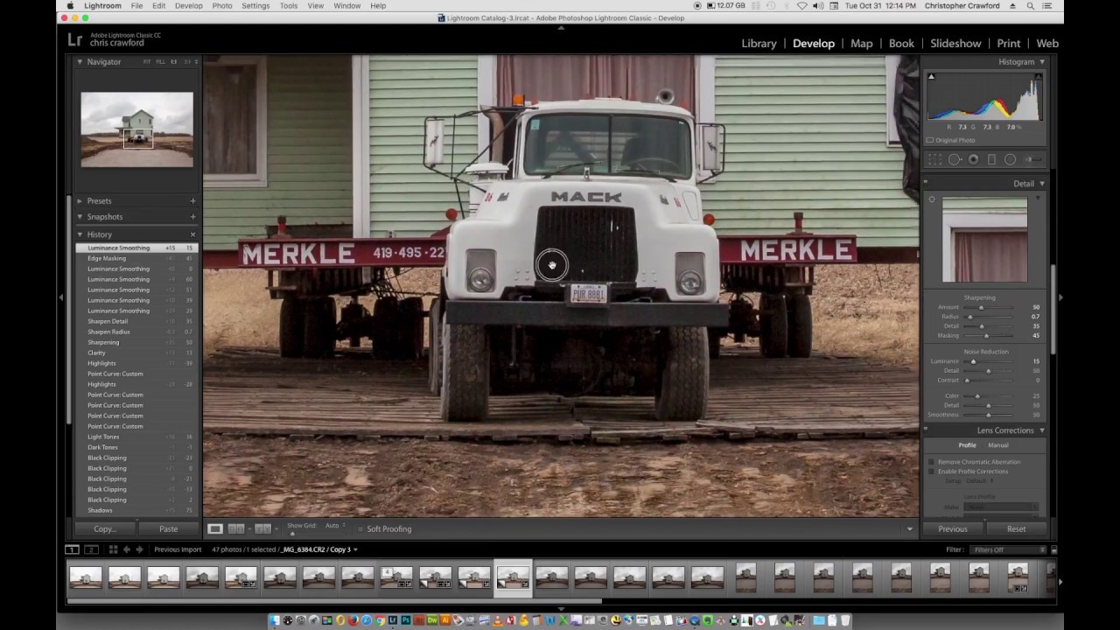Switch to the Library module
Screen dimensions: 1120x630
coord(759,43)
